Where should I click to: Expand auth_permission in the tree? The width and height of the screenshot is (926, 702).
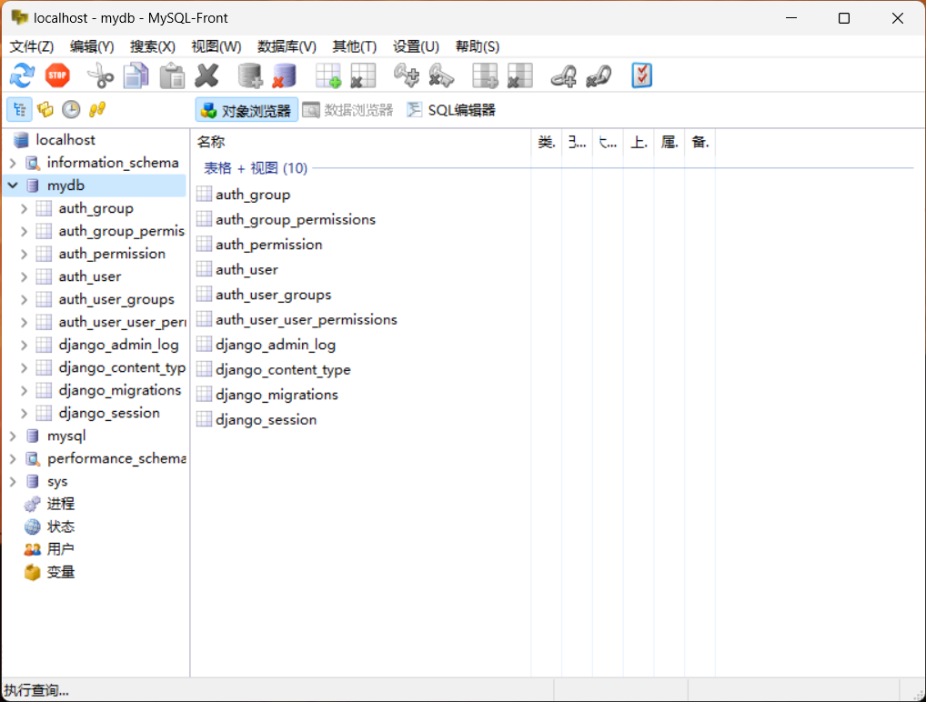[24, 254]
